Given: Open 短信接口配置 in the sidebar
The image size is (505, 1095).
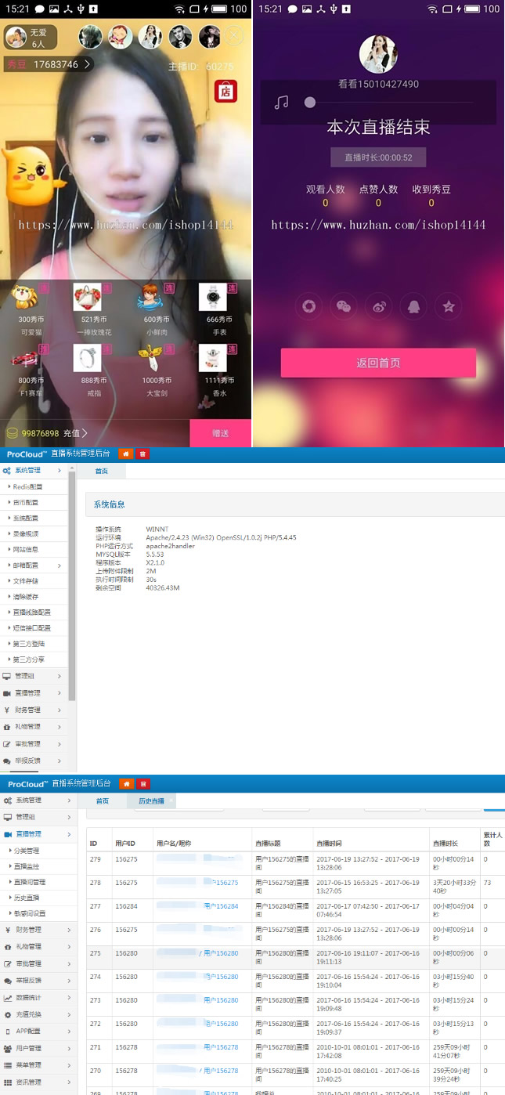Looking at the screenshot, I should point(34,628).
